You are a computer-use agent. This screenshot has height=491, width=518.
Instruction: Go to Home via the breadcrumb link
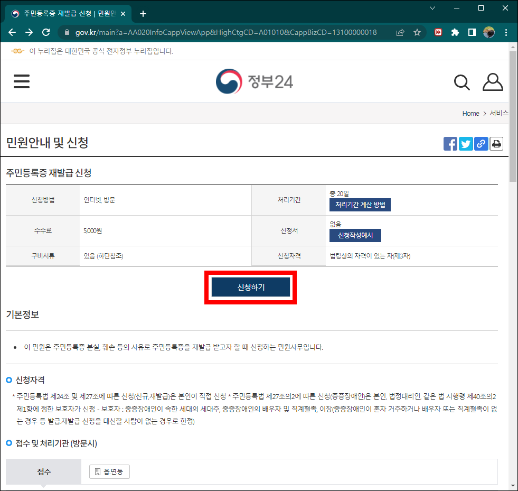point(470,113)
